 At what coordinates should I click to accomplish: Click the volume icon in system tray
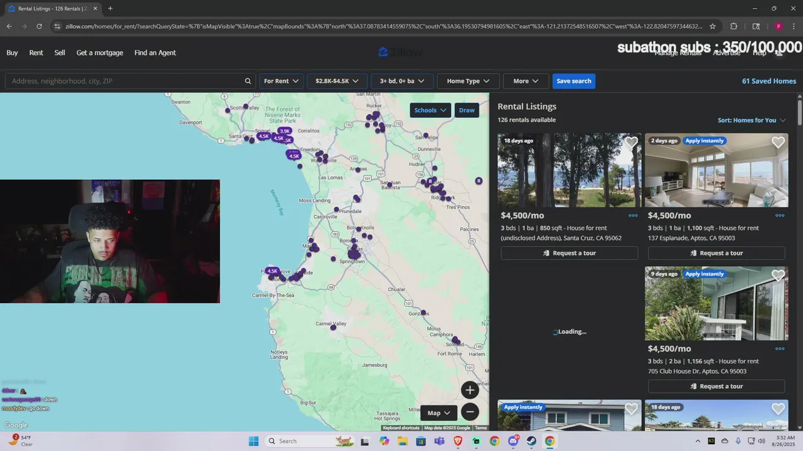pyautogui.click(x=762, y=441)
